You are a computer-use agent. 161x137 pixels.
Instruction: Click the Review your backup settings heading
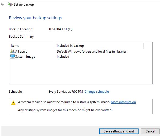click(35, 18)
